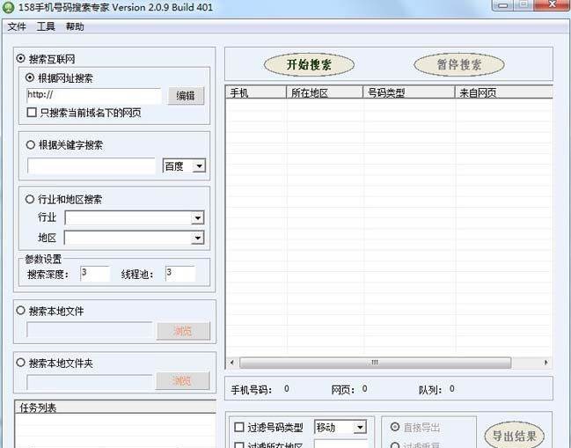Click the 编辑 button
Viewport: 571px width, 448px height.
[186, 96]
